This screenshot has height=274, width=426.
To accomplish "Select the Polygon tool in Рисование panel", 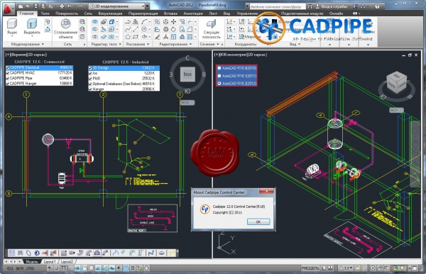I will coord(128,36).
